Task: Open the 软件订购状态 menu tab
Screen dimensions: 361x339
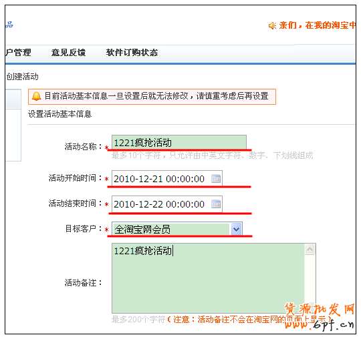Action: pyautogui.click(x=132, y=53)
